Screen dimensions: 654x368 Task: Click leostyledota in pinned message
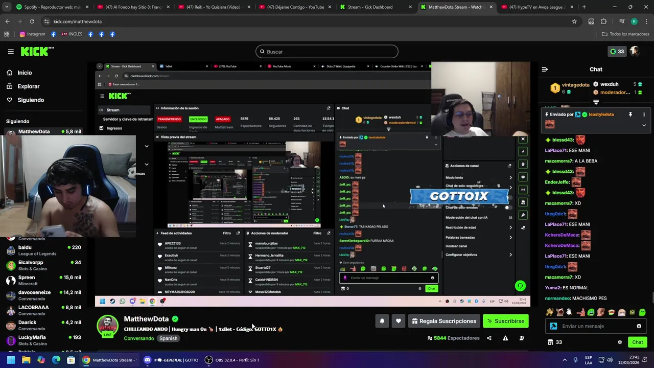(601, 114)
